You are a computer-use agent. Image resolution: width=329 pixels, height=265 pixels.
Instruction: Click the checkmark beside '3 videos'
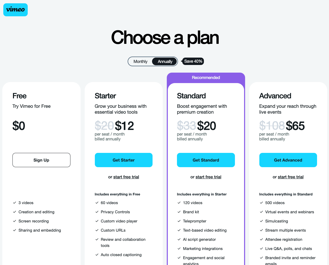click(14, 203)
